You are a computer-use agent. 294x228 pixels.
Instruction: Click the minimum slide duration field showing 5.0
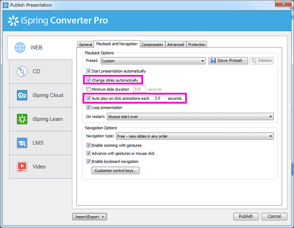pos(140,89)
